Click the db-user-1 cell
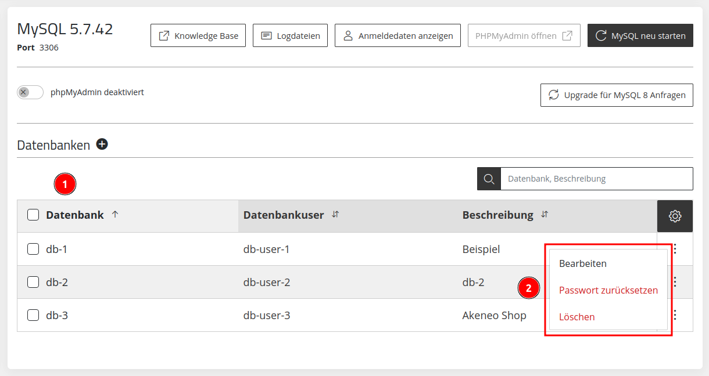Image resolution: width=709 pixels, height=376 pixels. (x=267, y=249)
